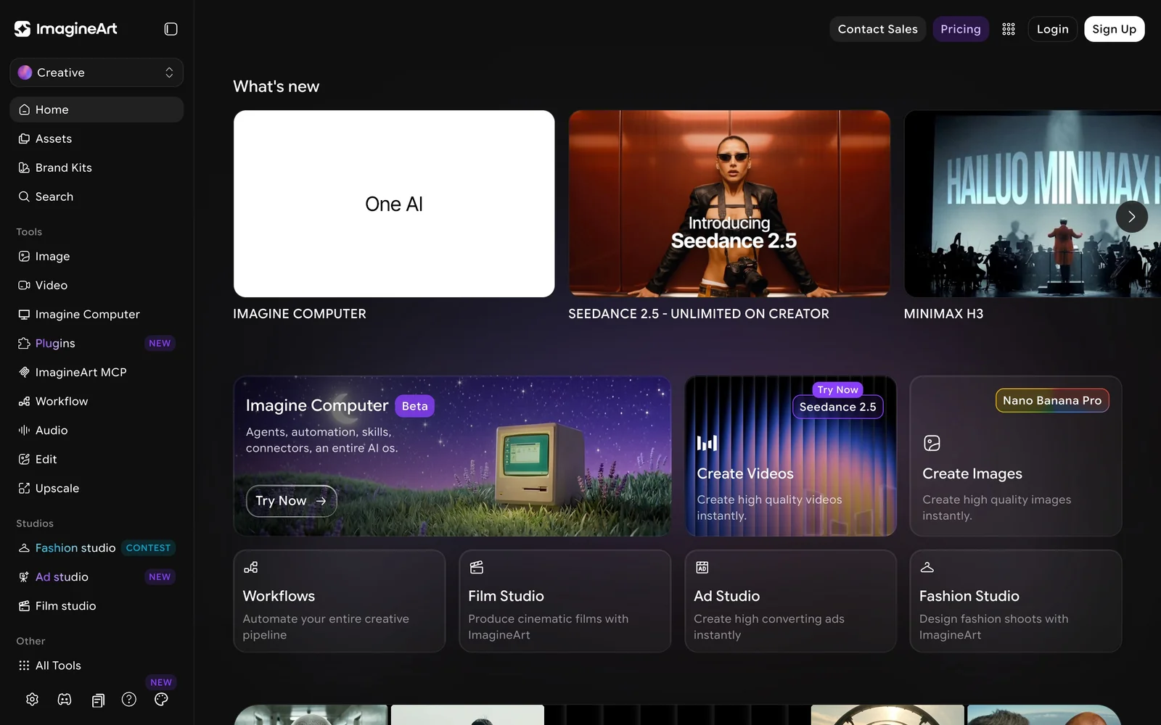The width and height of the screenshot is (1161, 725).
Task: Click the "MINIMAX H3" caption
Action: click(943, 314)
